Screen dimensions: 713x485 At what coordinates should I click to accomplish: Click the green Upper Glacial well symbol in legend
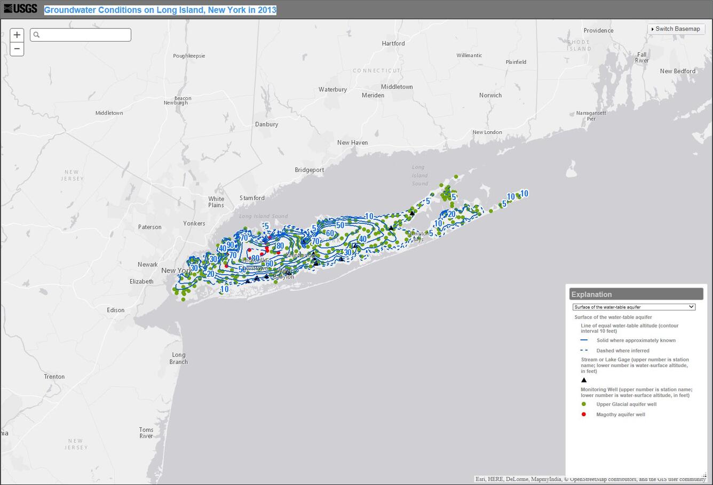pyautogui.click(x=583, y=404)
